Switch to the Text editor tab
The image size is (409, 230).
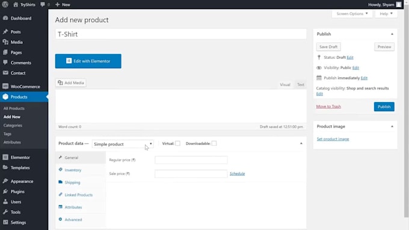click(301, 85)
